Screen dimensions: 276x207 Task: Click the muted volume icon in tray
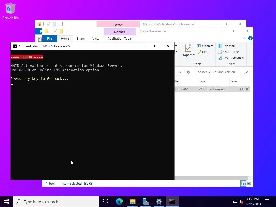(x=241, y=202)
